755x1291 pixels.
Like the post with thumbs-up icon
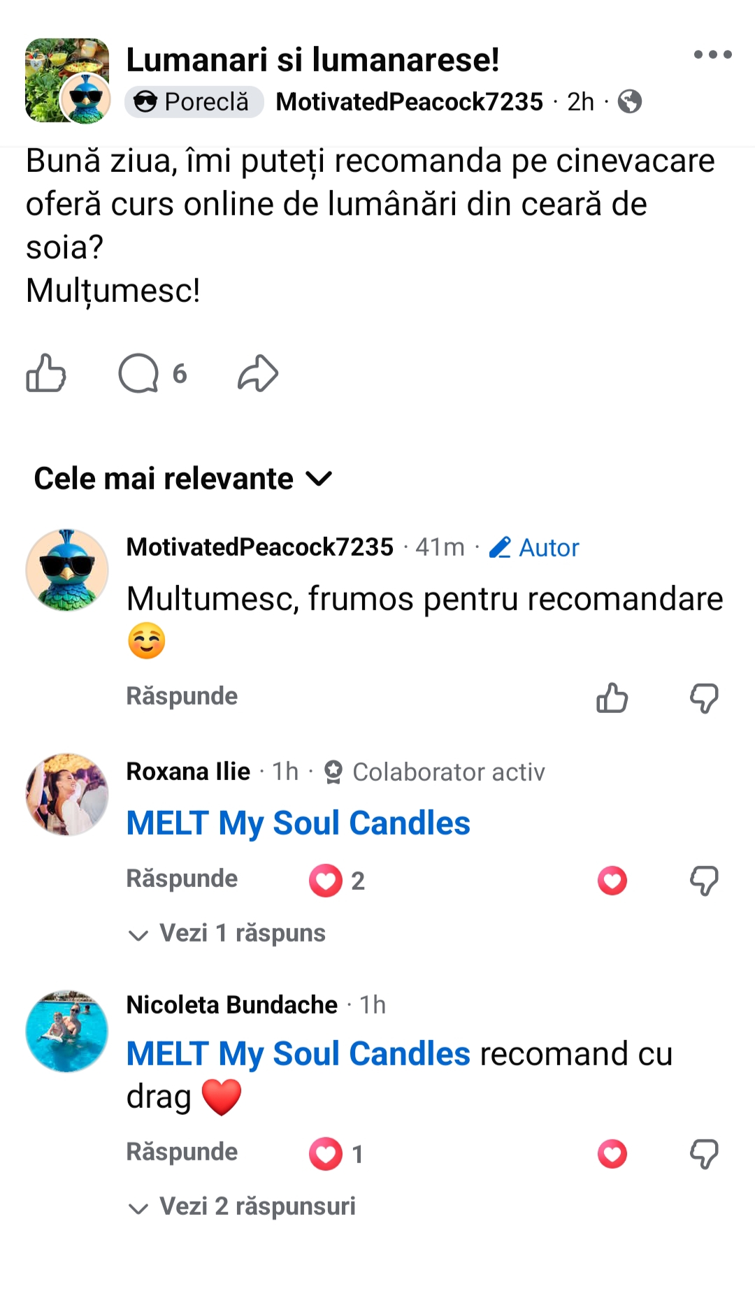tap(46, 373)
